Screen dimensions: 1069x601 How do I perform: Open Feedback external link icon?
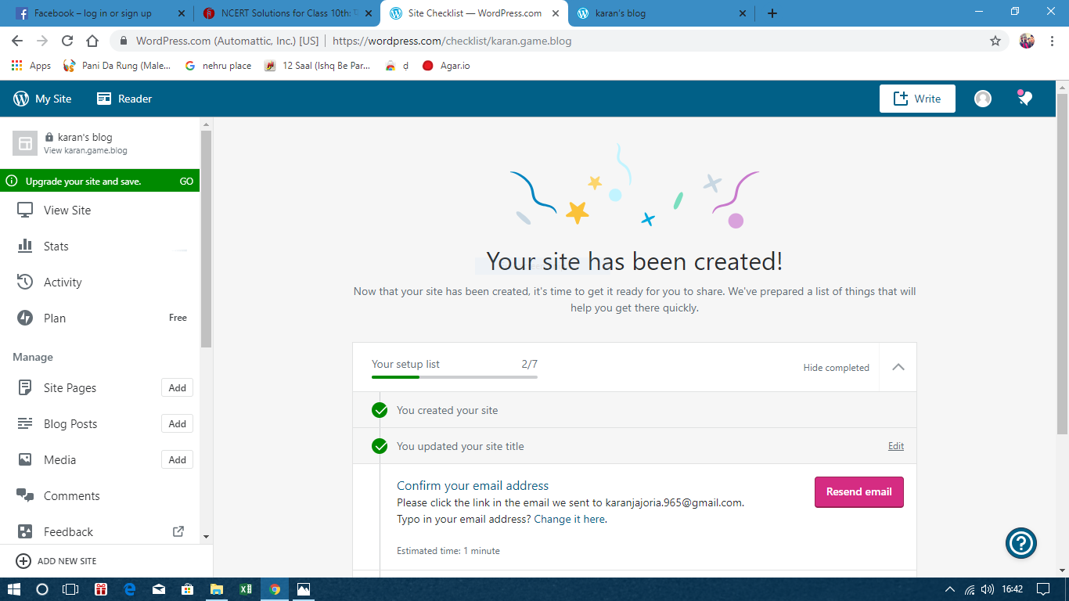[178, 531]
